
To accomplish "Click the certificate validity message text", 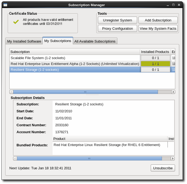I will [x=48, y=22].
